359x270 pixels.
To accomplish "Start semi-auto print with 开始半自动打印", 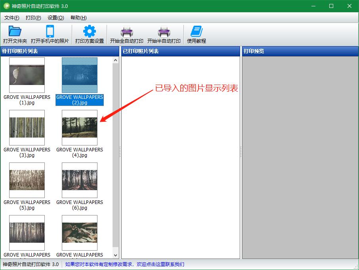I will click(x=164, y=32).
